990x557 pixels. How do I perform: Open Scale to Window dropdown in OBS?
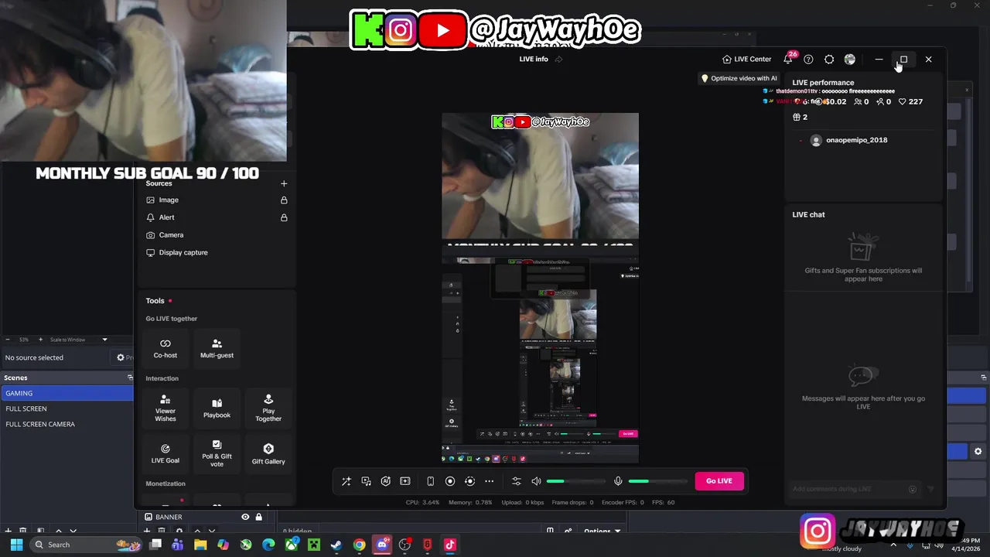coord(79,340)
